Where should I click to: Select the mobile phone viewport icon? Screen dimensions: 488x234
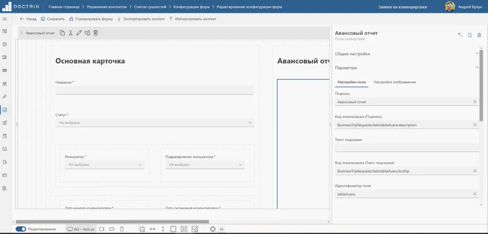(x=122, y=229)
